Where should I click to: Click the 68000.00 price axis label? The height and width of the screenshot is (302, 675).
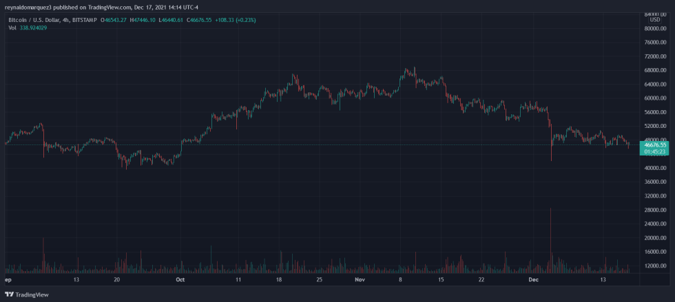(655, 70)
